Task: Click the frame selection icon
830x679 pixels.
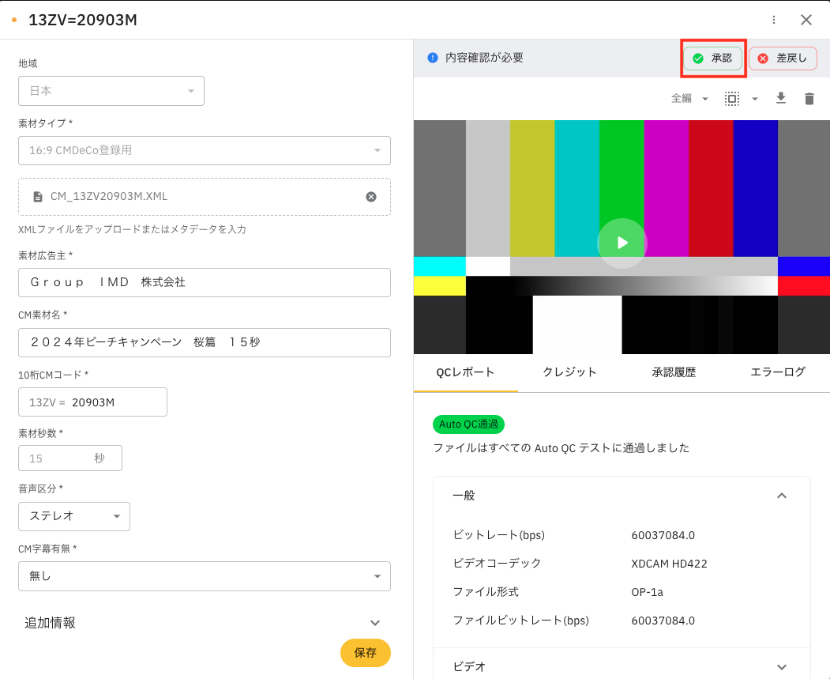Action: tap(732, 99)
